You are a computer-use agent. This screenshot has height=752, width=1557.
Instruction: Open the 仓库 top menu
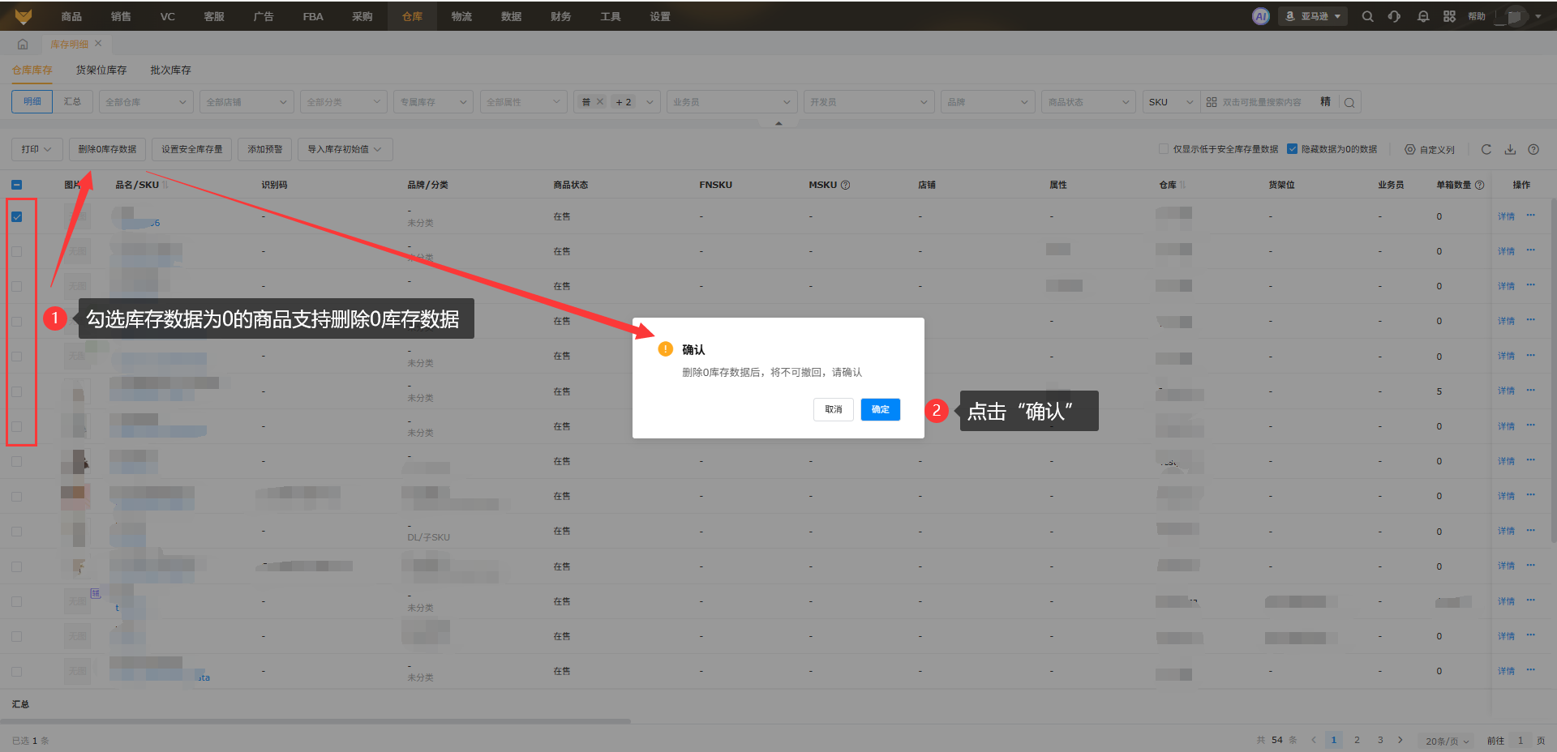[x=412, y=16]
